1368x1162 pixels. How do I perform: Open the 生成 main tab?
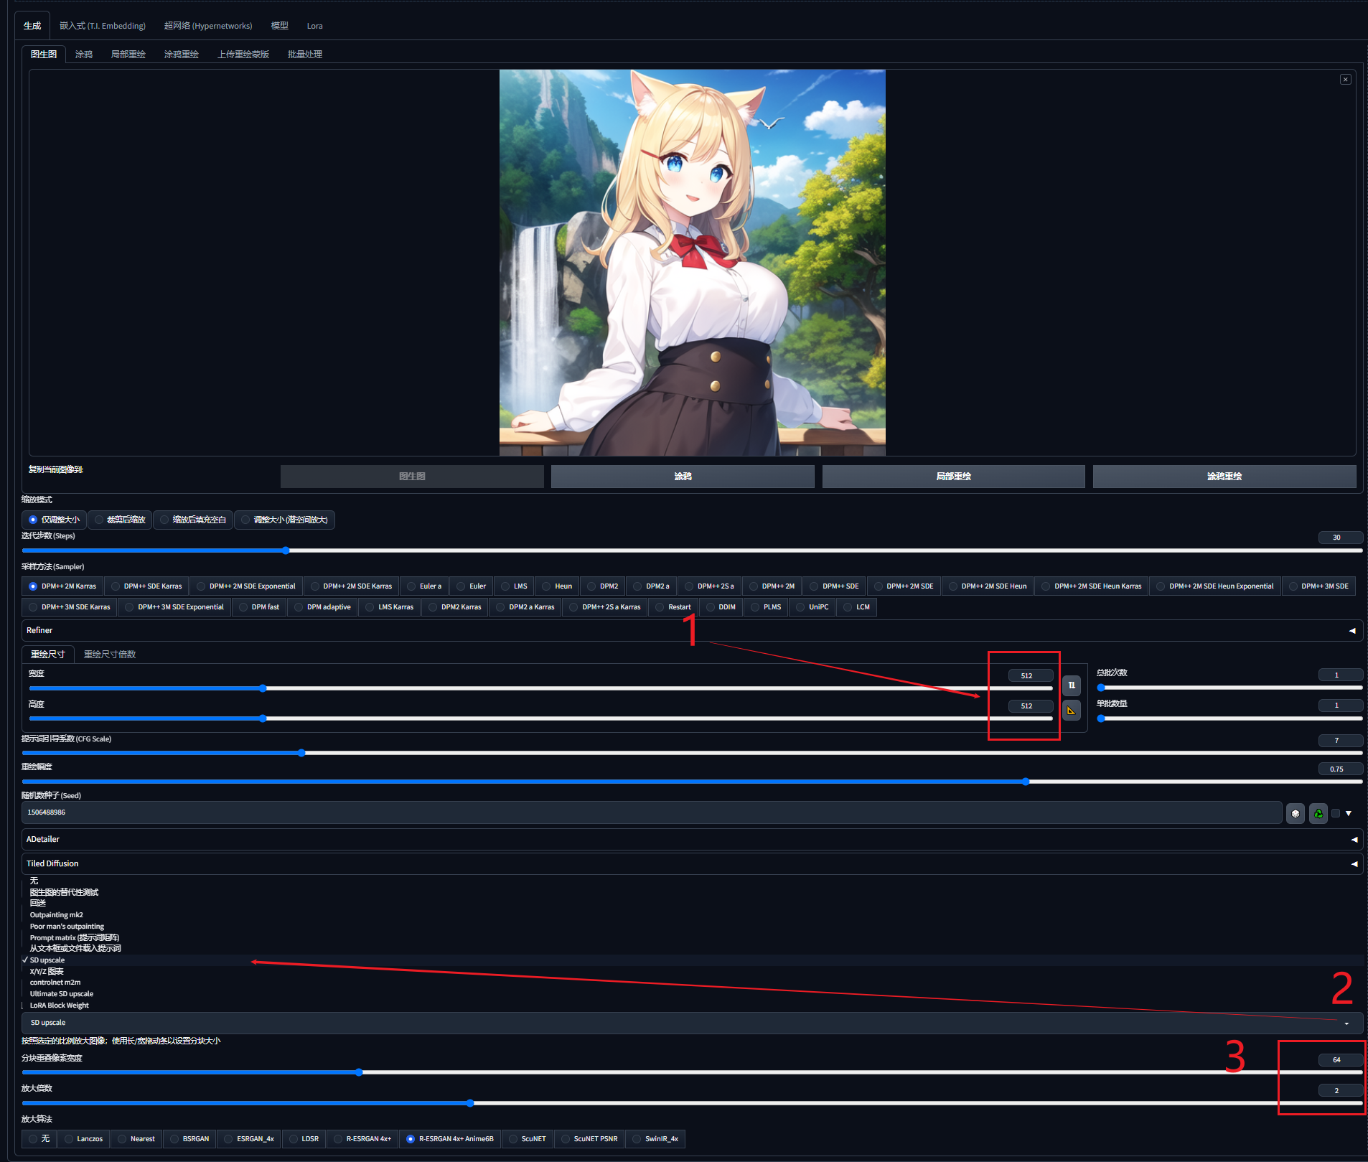[x=32, y=26]
